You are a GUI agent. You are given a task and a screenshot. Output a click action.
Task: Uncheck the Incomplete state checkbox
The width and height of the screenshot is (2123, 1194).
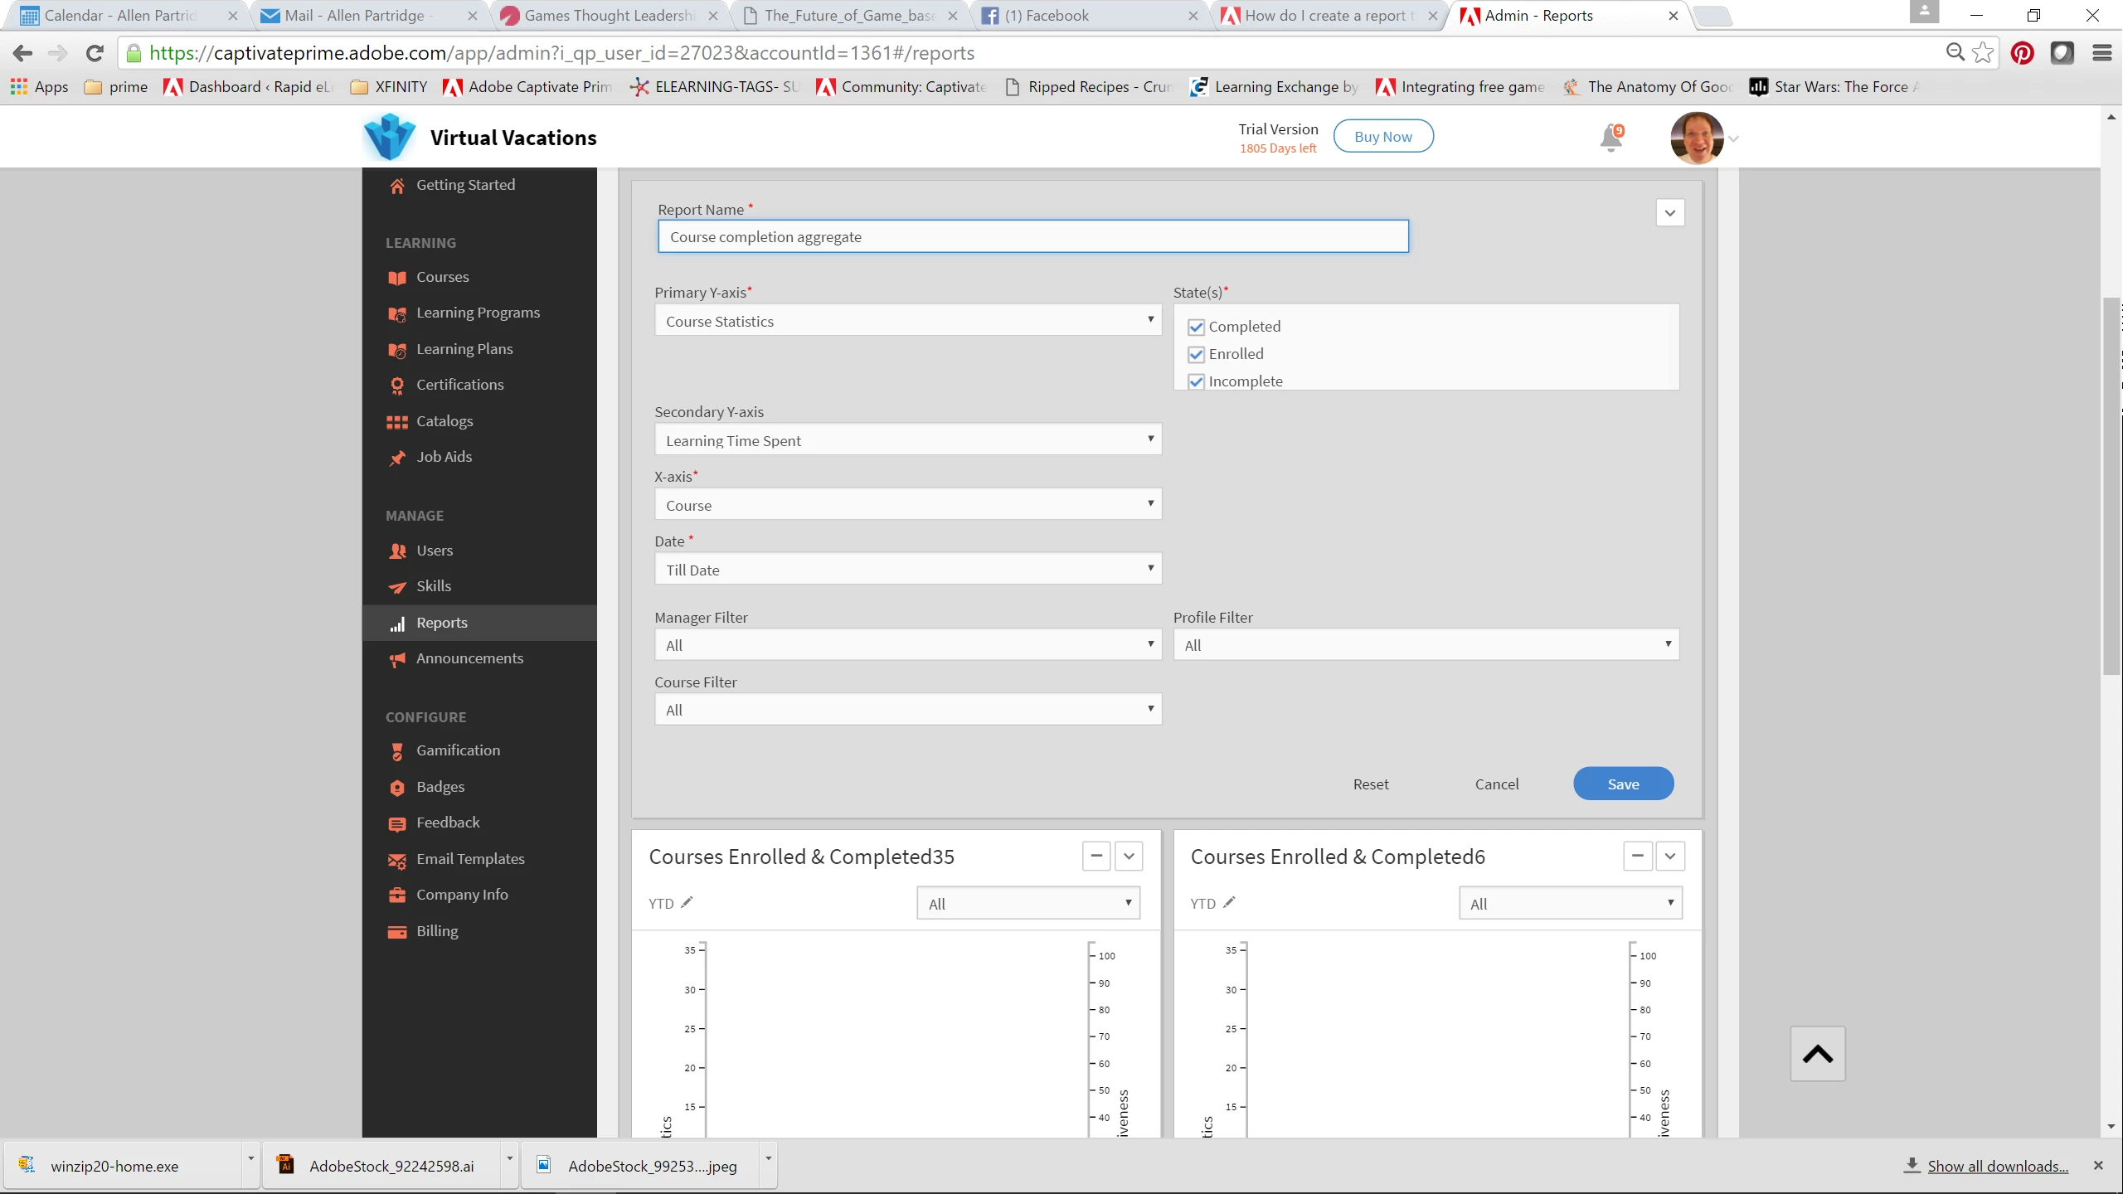(x=1196, y=381)
